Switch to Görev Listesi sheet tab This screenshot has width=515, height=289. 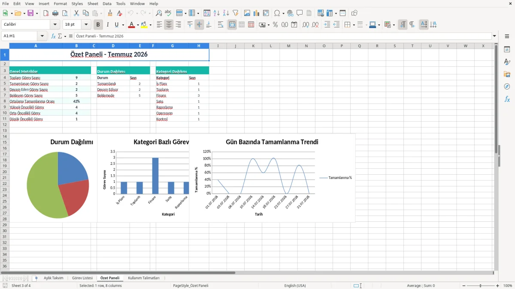[82, 278]
